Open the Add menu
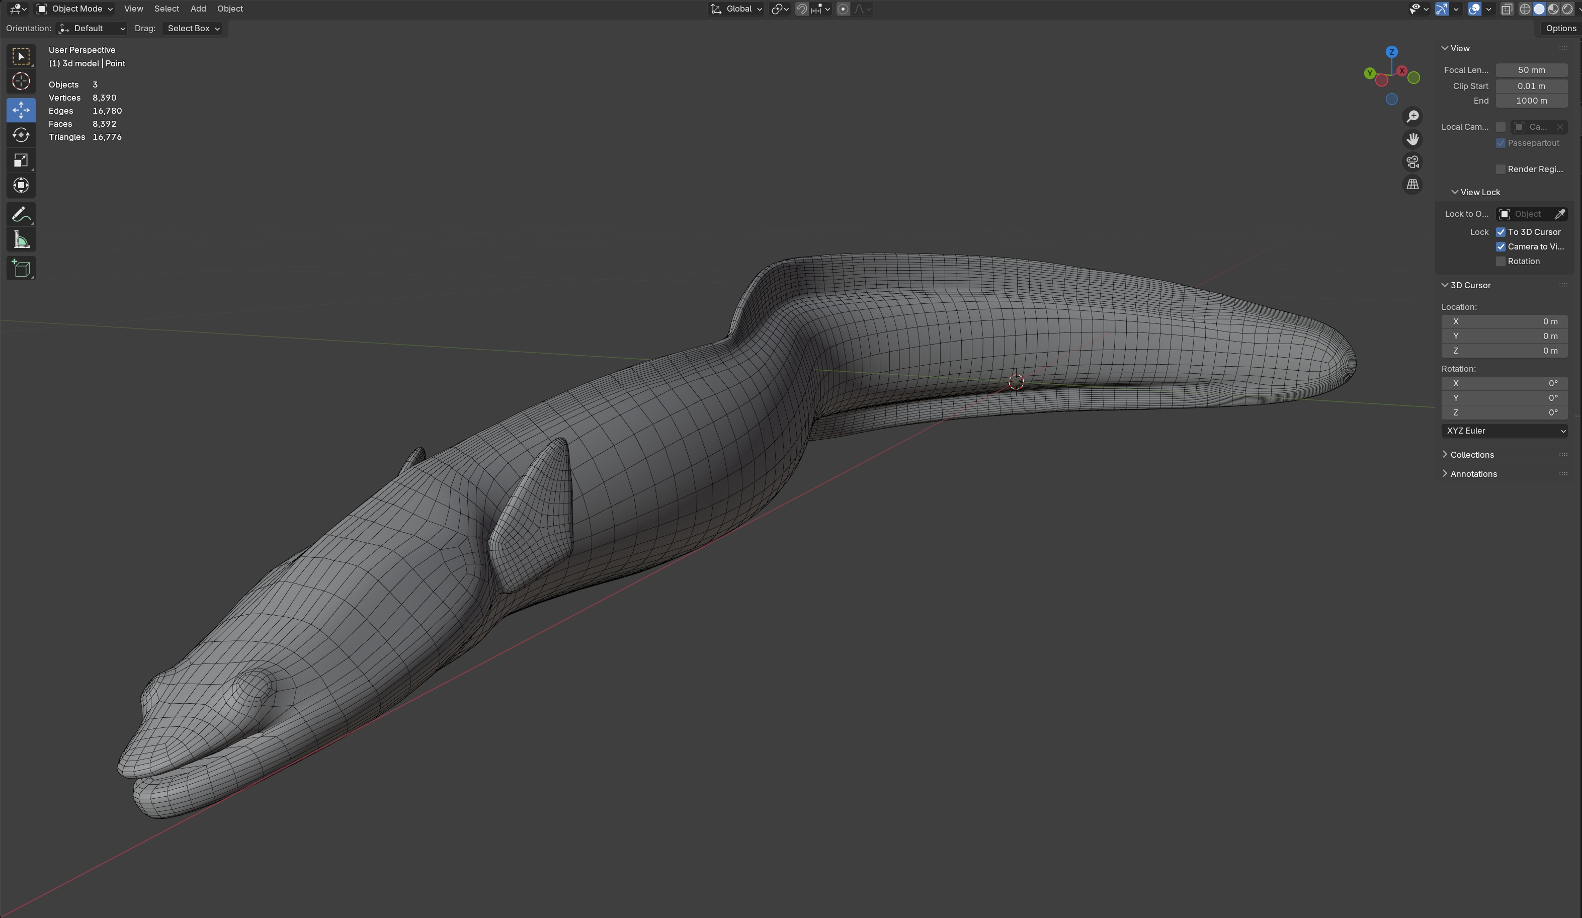 [198, 9]
